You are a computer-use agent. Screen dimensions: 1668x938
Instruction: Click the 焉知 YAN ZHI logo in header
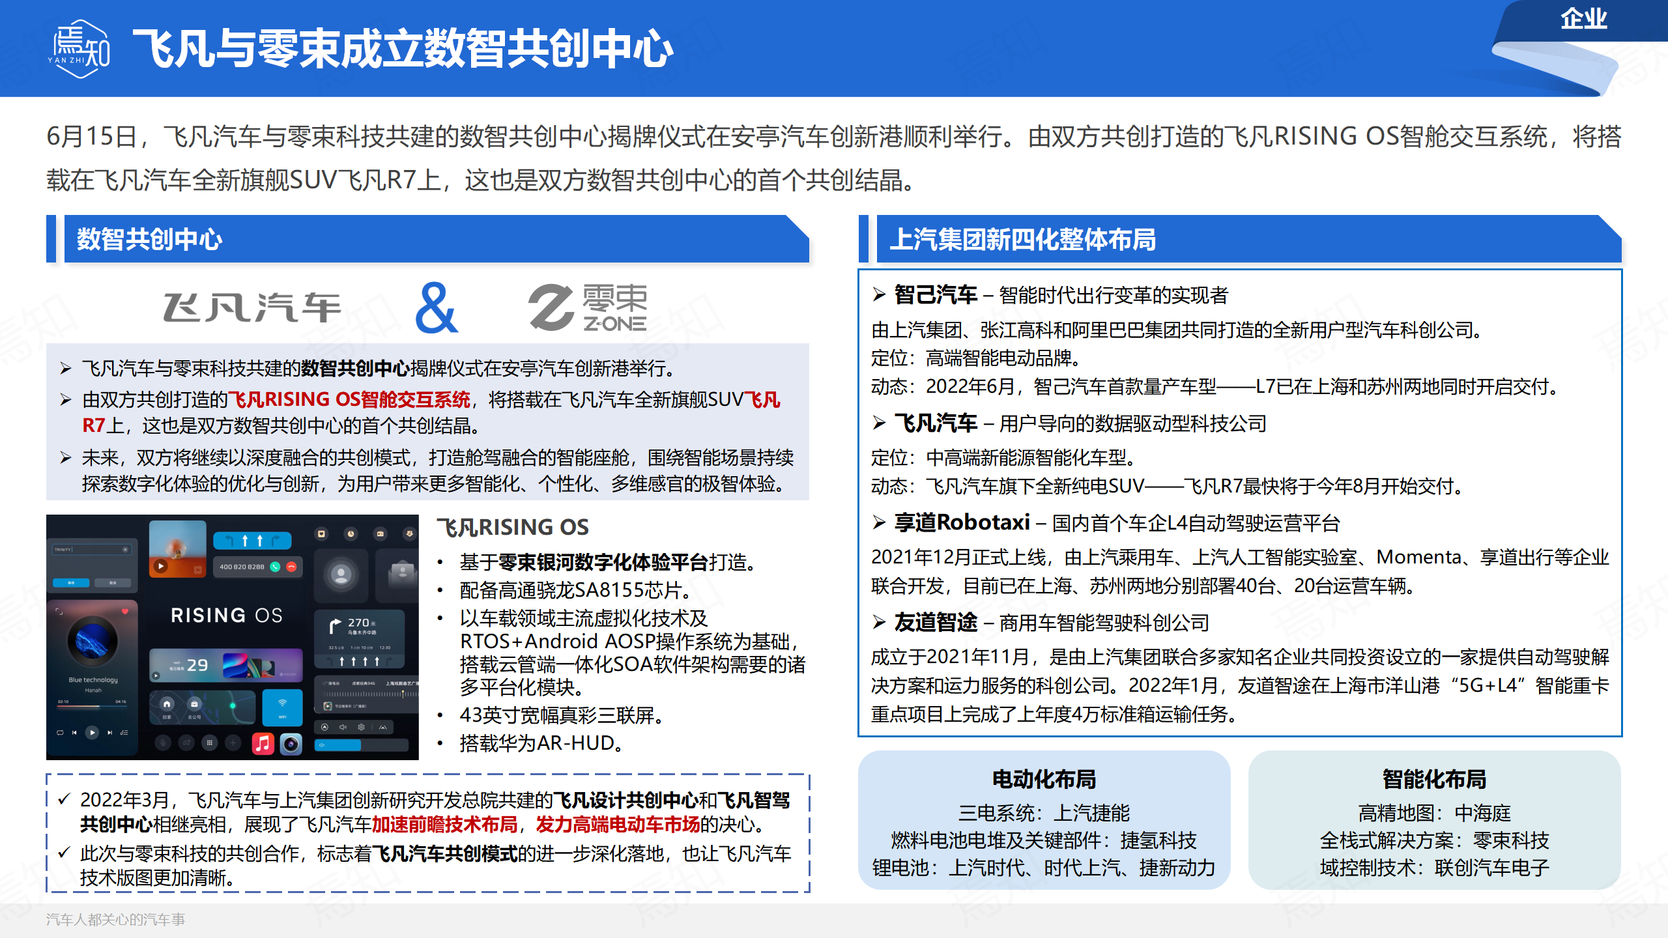(x=79, y=49)
